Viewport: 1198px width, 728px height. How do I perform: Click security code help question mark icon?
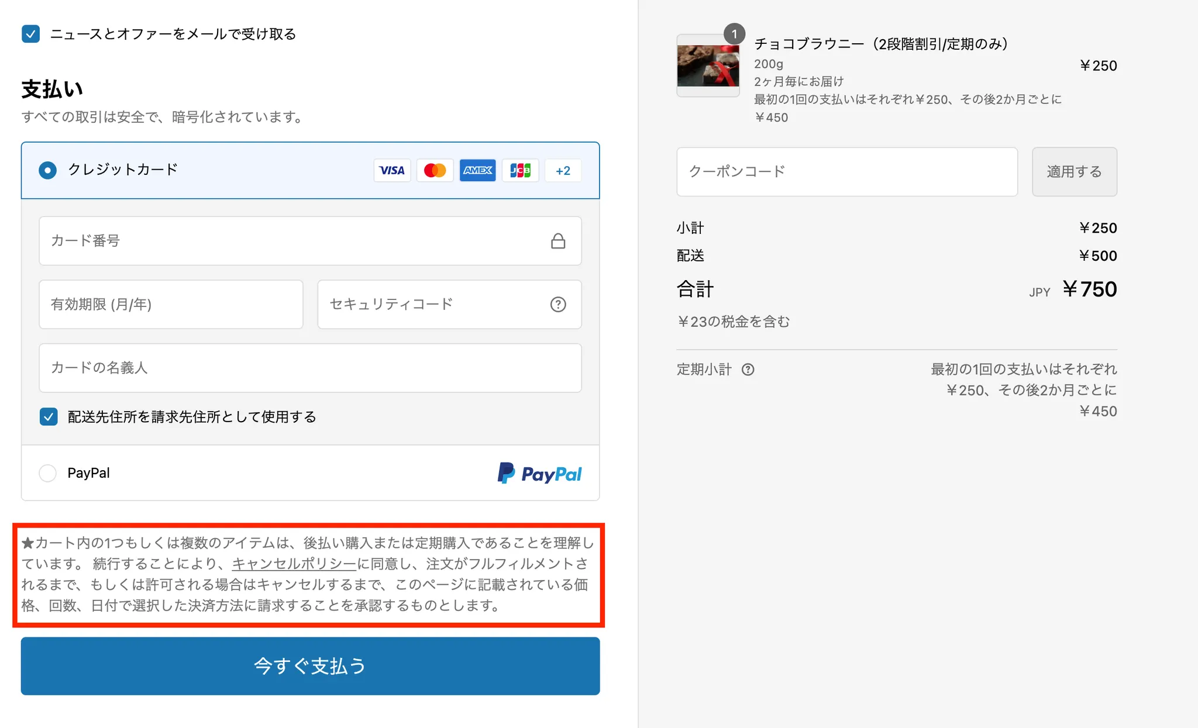coord(558,304)
